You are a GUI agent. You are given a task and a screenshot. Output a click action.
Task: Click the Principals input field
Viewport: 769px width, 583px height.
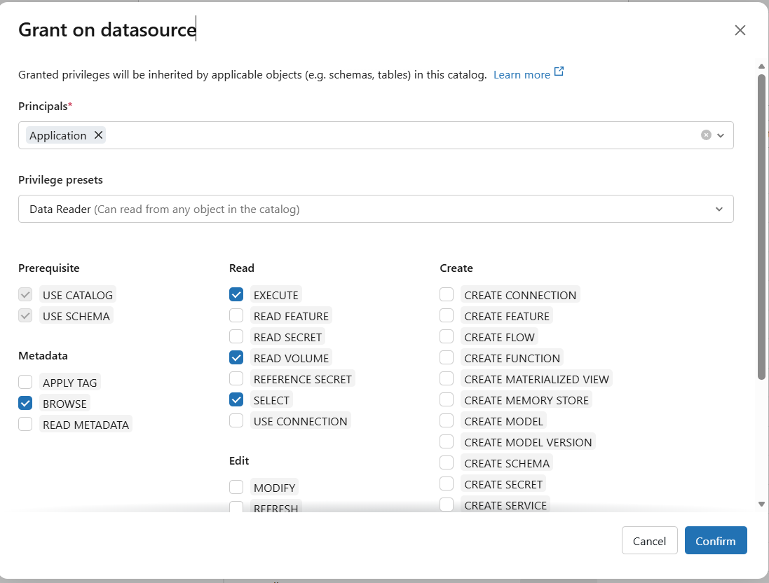[x=376, y=135]
